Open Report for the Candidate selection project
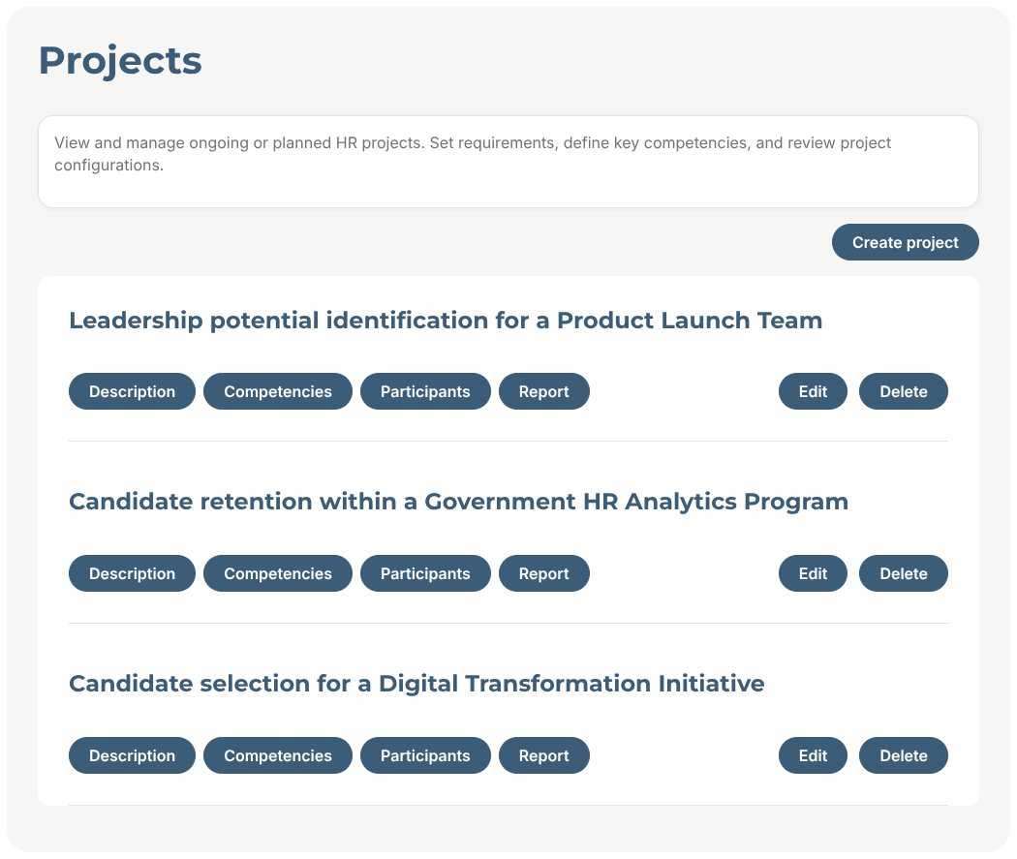The image size is (1017, 859). [543, 756]
